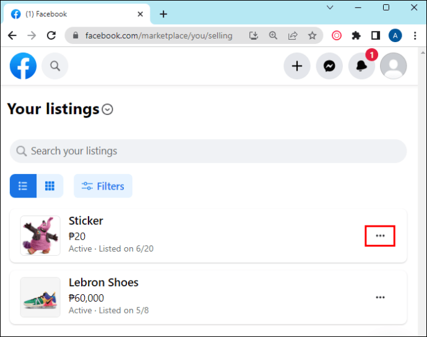Open the Chrome three-dot menu
This screenshot has height=337, width=427.
(415, 35)
